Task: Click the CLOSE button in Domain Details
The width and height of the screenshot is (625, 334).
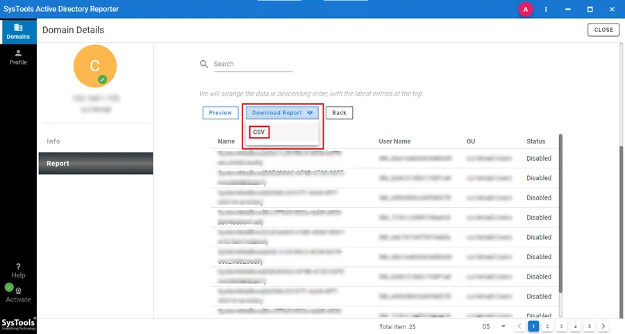Action: click(603, 30)
